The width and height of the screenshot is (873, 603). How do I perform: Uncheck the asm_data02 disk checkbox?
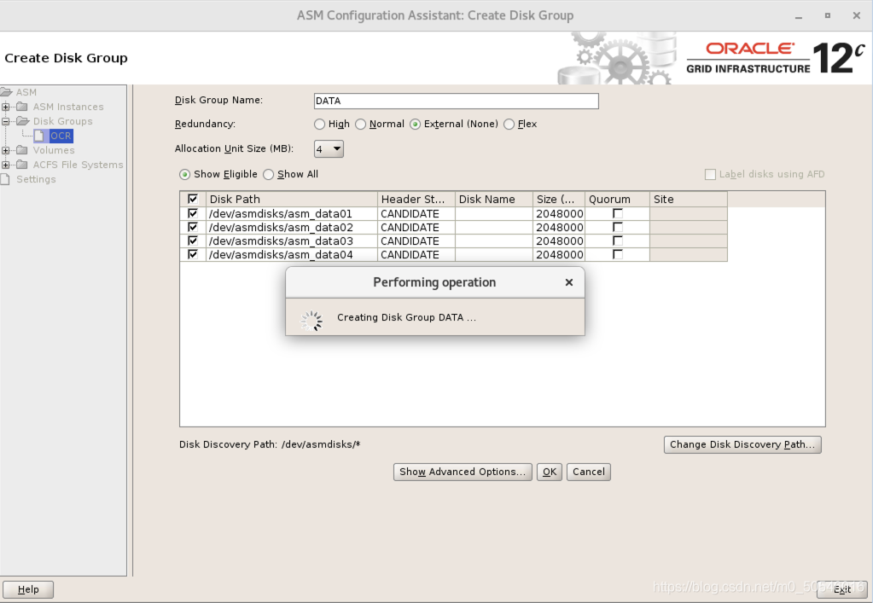tap(193, 227)
